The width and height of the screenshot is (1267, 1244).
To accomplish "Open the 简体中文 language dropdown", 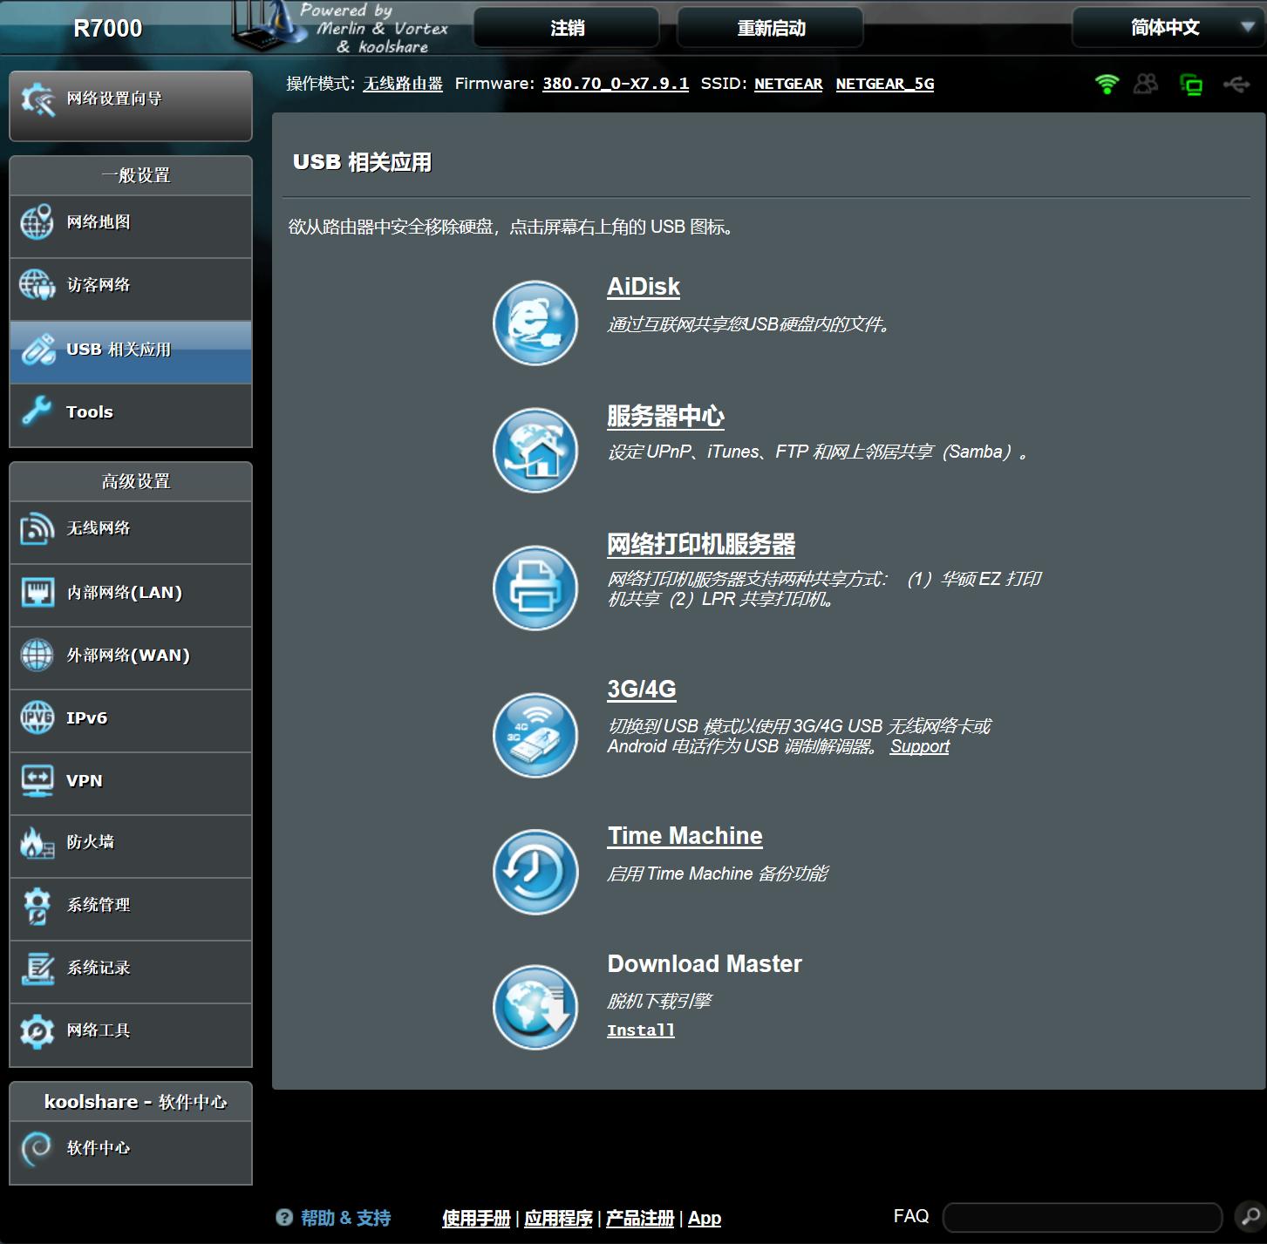I will click(1168, 28).
